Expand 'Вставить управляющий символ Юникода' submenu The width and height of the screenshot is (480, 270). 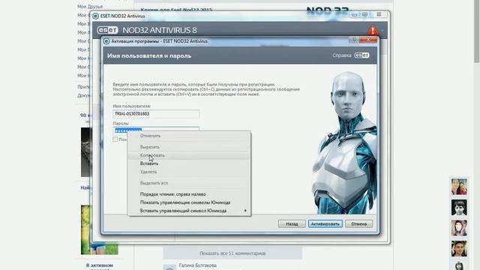pyautogui.click(x=189, y=211)
